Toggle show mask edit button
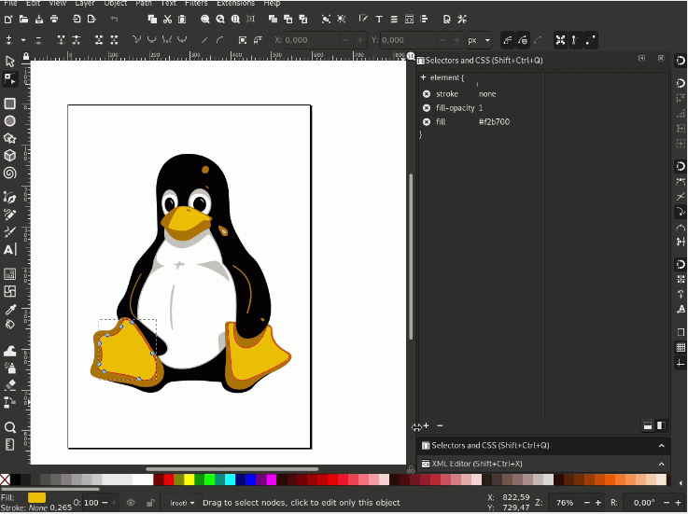The width and height of the screenshot is (688, 514). pos(523,40)
